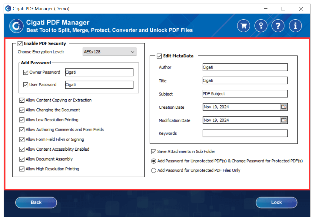Open calendar picker for Modification Date
The image size is (315, 221).
[284, 120]
